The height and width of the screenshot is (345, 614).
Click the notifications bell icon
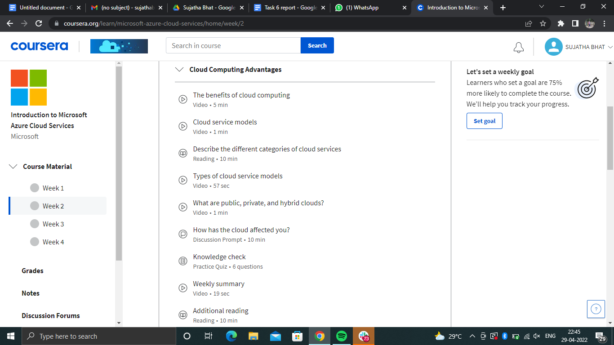(519, 47)
